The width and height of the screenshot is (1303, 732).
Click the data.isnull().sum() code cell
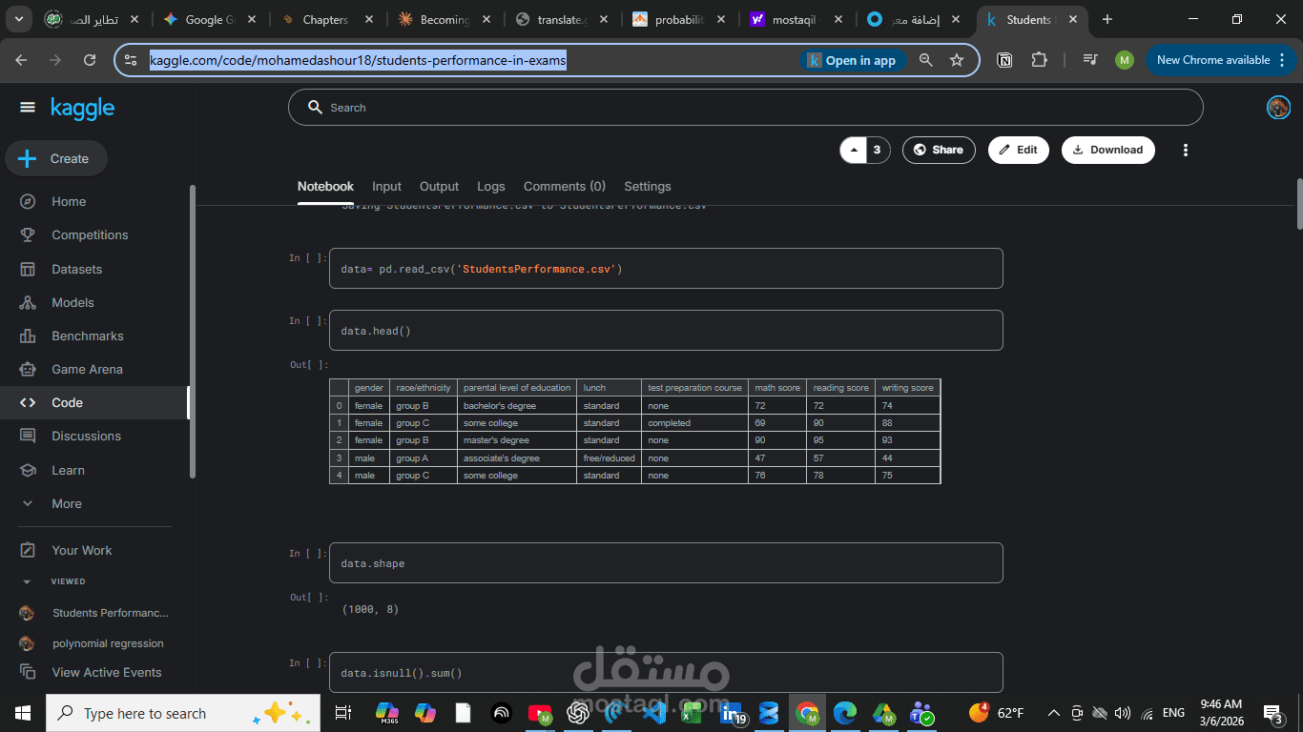pos(666,673)
